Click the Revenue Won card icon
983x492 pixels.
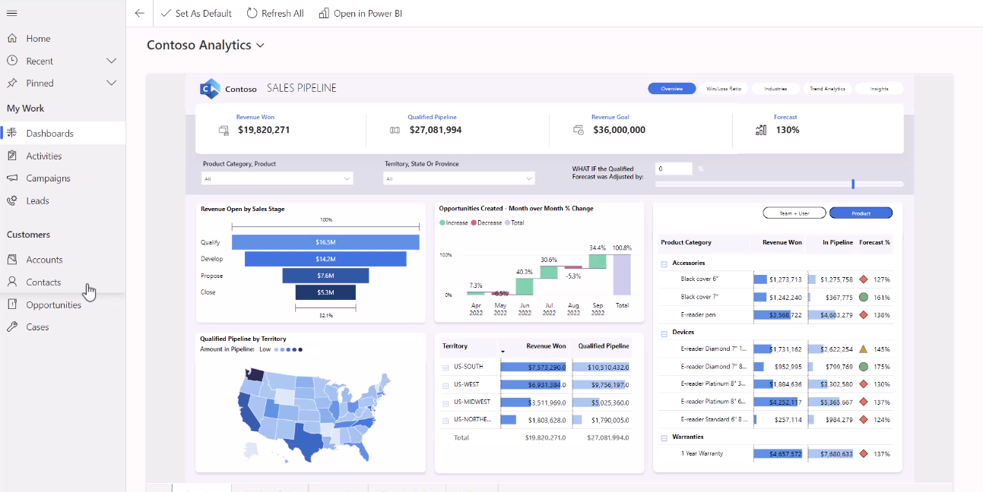pyautogui.click(x=224, y=131)
